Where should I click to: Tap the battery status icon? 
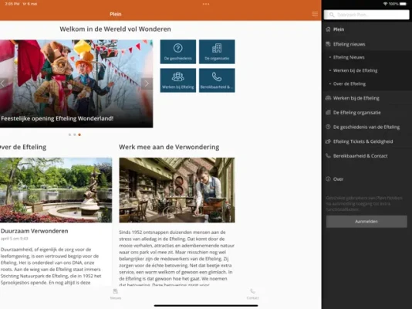403,4
